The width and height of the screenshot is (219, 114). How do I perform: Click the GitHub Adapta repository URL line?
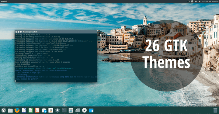click(x=44, y=68)
